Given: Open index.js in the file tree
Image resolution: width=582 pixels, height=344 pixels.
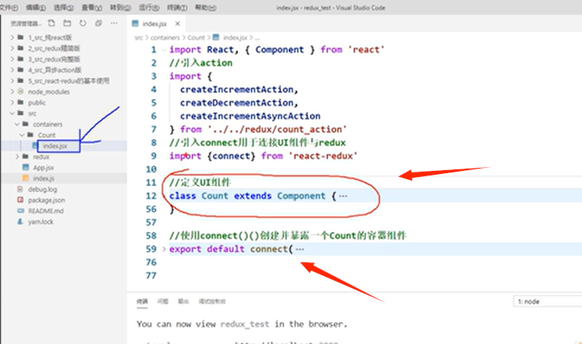Looking at the screenshot, I should point(43,178).
